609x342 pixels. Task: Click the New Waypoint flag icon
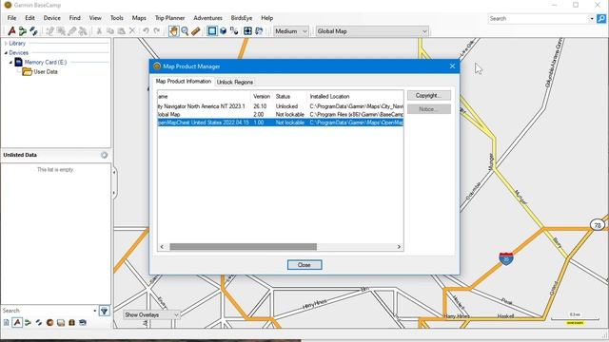click(12, 31)
